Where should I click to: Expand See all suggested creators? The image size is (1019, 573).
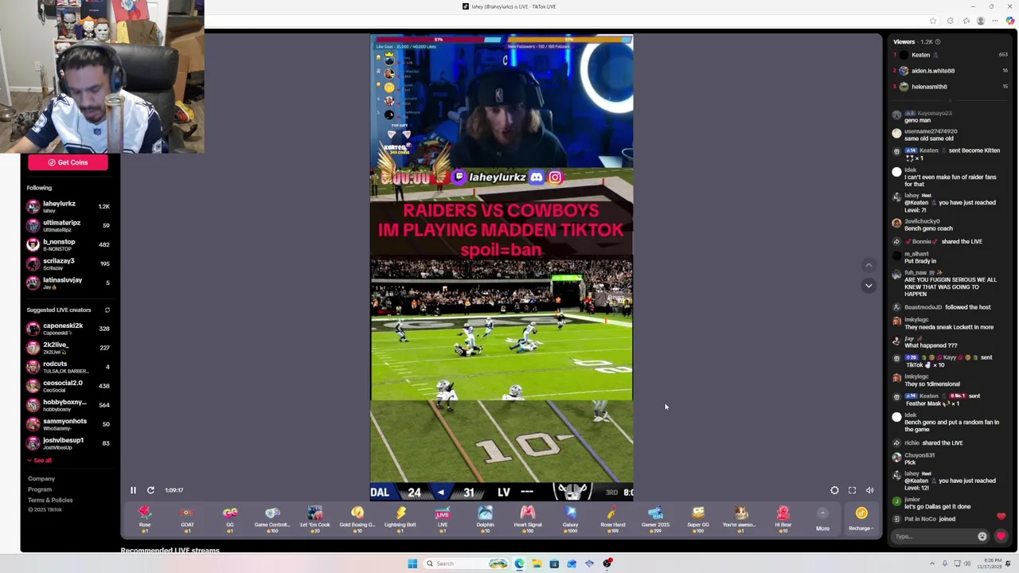coord(40,460)
